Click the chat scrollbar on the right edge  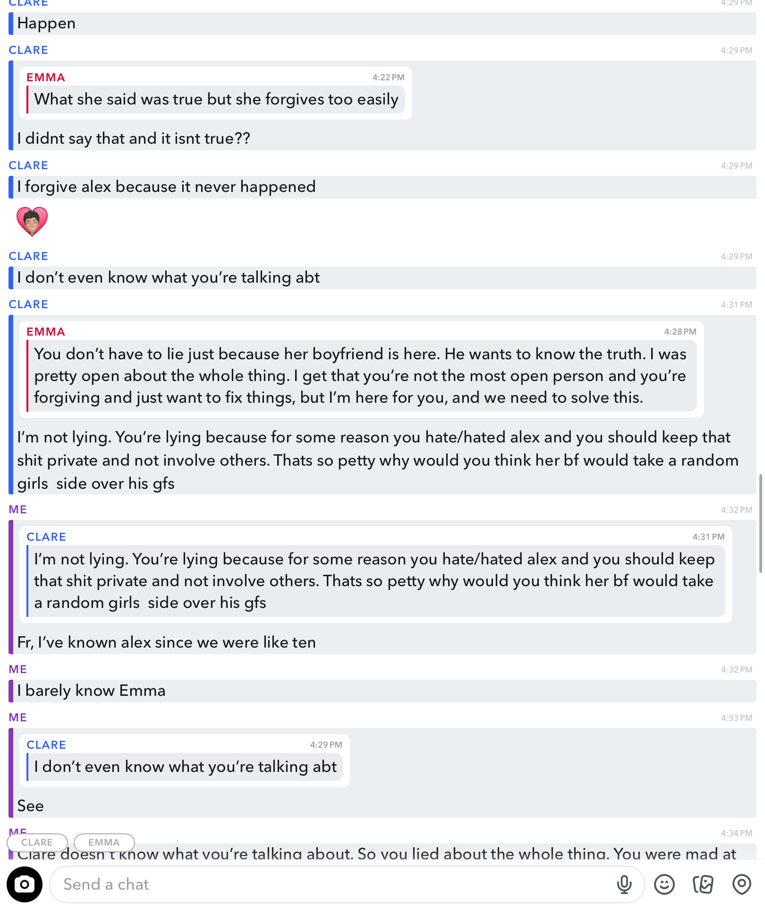click(x=760, y=523)
